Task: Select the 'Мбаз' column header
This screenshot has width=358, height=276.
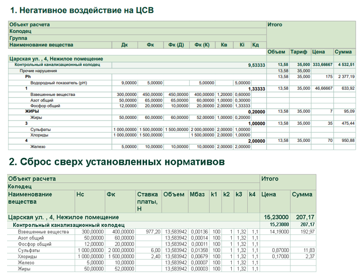Action: (x=197, y=194)
